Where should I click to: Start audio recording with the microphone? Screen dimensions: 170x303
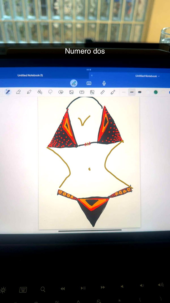pyautogui.click(x=104, y=83)
